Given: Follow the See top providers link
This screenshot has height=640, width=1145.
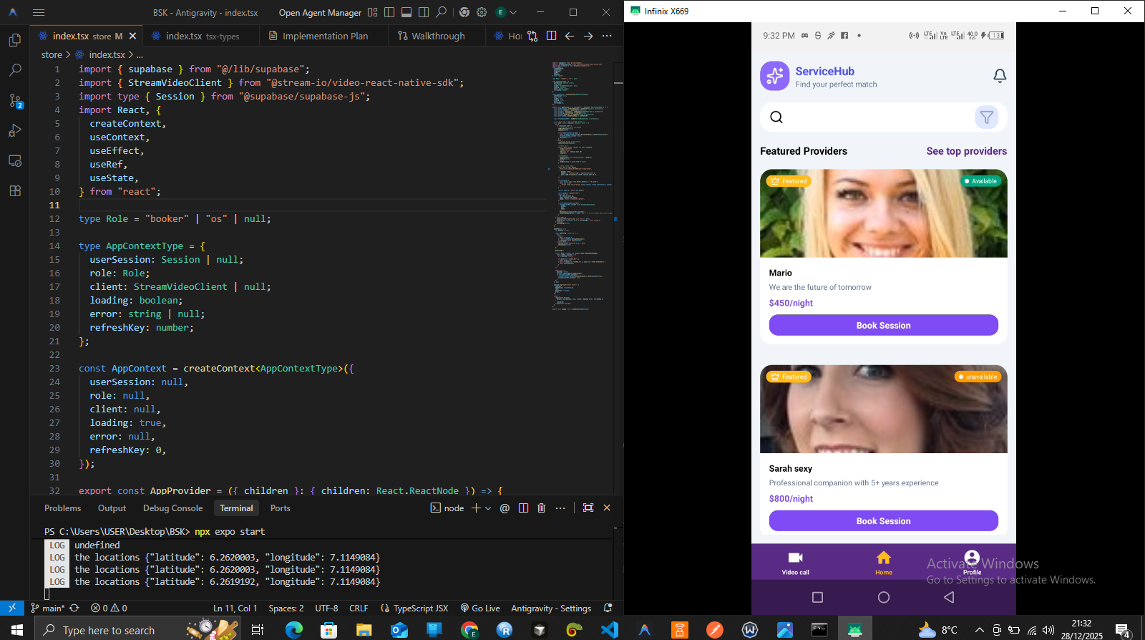Looking at the screenshot, I should (x=966, y=151).
